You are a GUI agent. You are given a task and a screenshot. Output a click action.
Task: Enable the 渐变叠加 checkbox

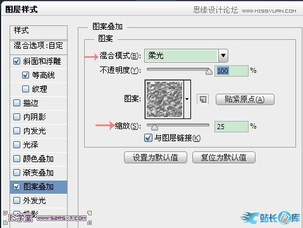coord(16,172)
